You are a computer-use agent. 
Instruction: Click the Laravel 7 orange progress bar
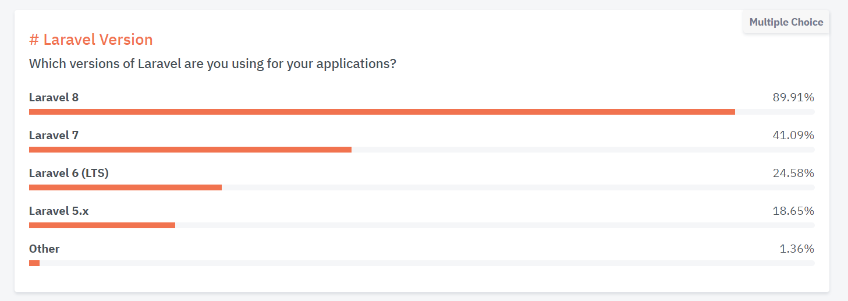(x=190, y=150)
